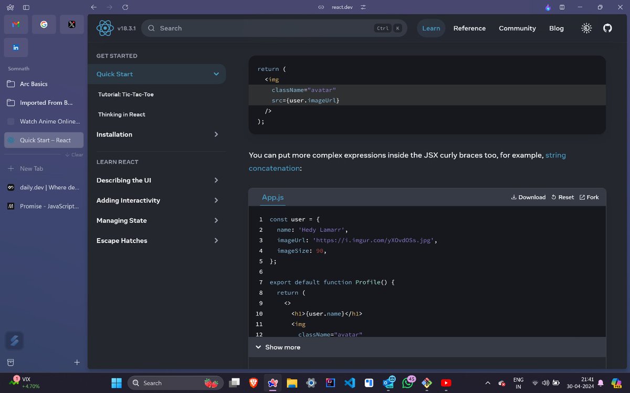Go back with the browser back arrow
Viewport: 630px width, 393px height.
pyautogui.click(x=93, y=7)
